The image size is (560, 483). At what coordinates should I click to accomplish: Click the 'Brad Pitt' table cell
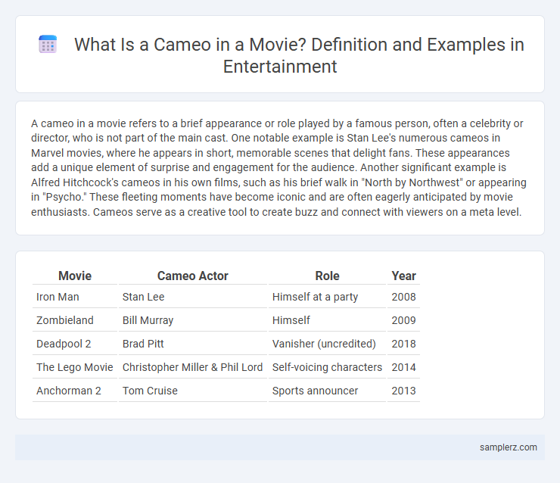(193, 344)
